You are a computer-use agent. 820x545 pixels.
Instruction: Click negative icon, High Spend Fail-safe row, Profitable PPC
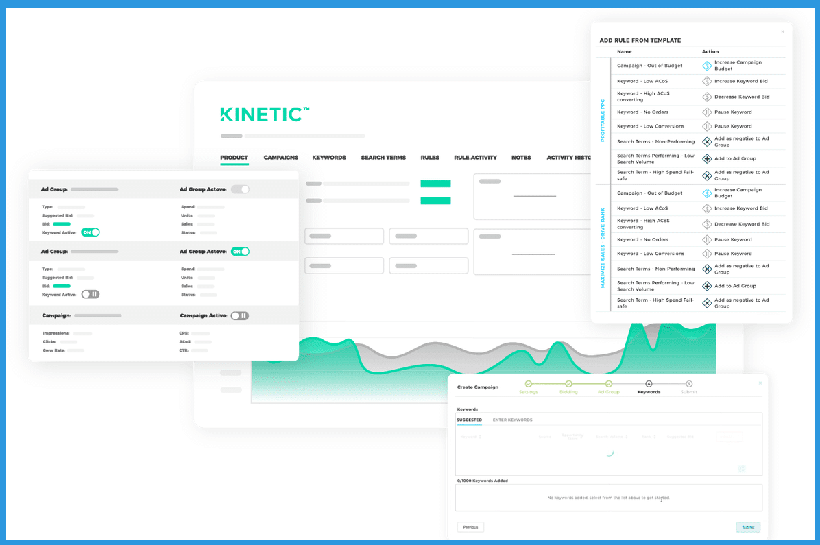click(706, 175)
